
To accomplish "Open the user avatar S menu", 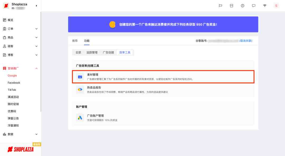I will (x=276, y=6).
